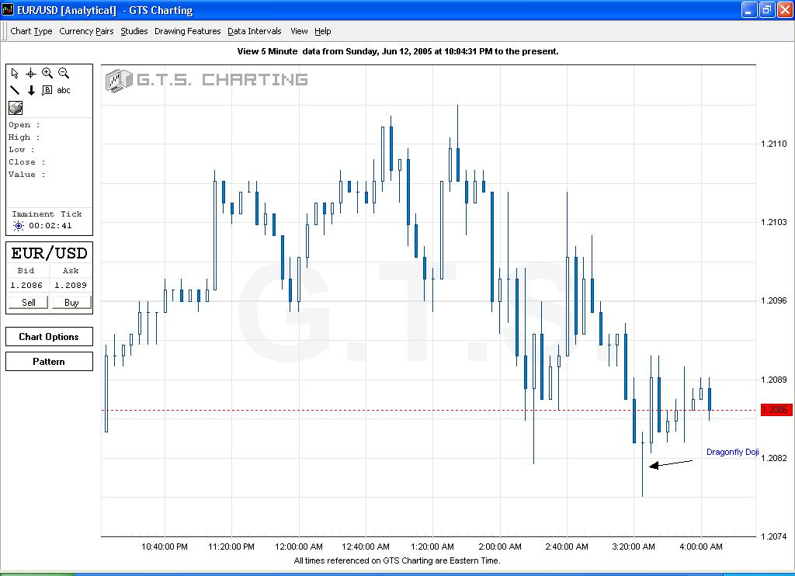Open the Chart Type menu
This screenshot has height=576, width=795.
31,31
